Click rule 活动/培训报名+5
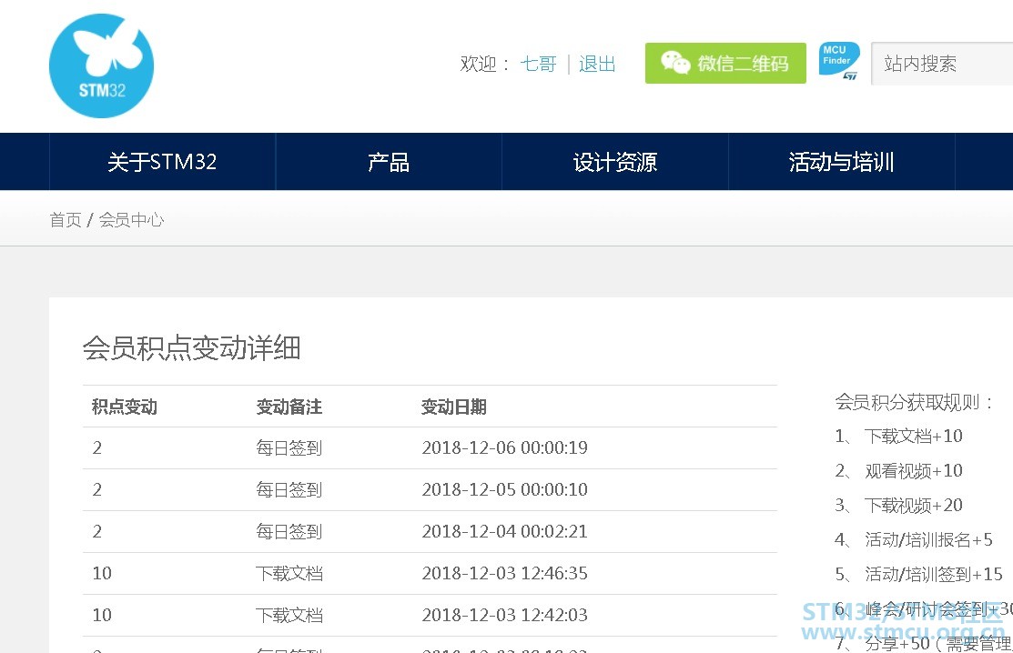1013x653 pixels. coord(929,539)
